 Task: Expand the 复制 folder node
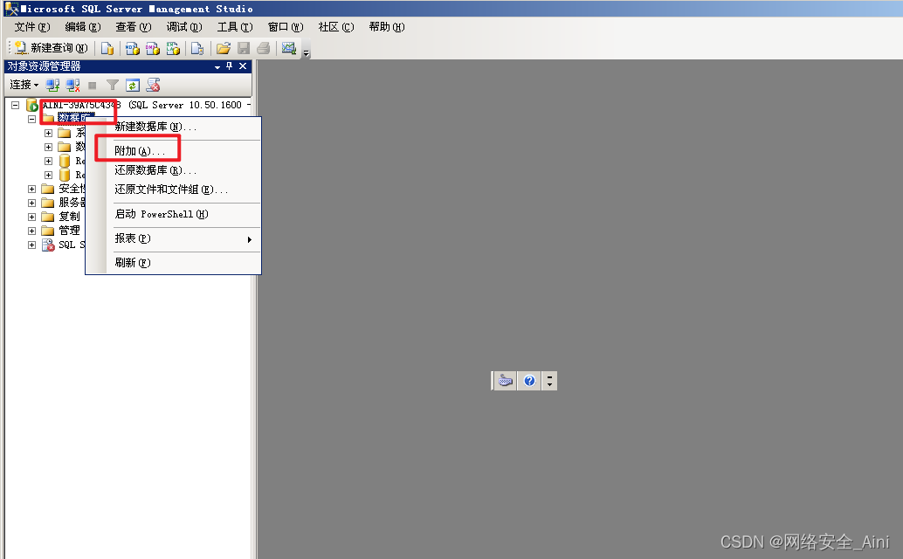click(32, 217)
